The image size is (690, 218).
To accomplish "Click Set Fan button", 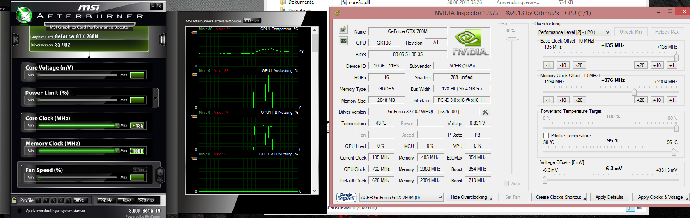I will pos(513,197).
